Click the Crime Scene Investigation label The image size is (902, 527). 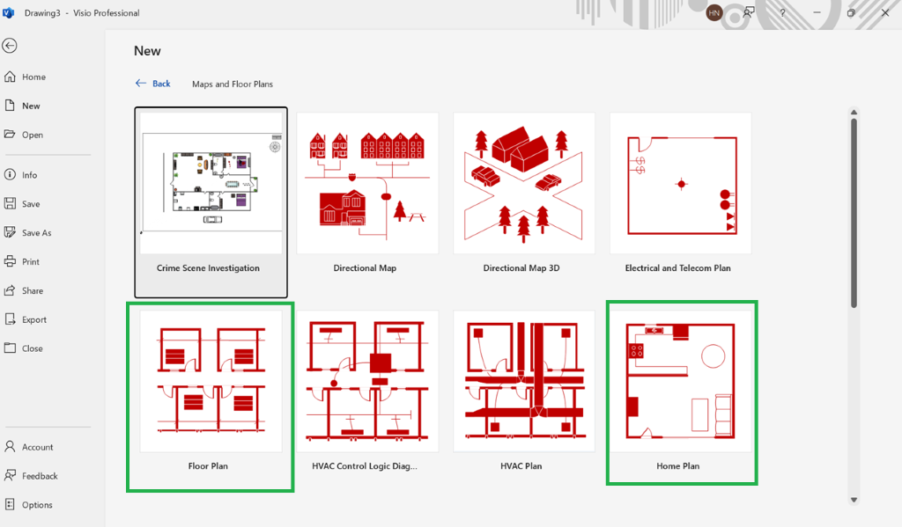[x=208, y=268]
